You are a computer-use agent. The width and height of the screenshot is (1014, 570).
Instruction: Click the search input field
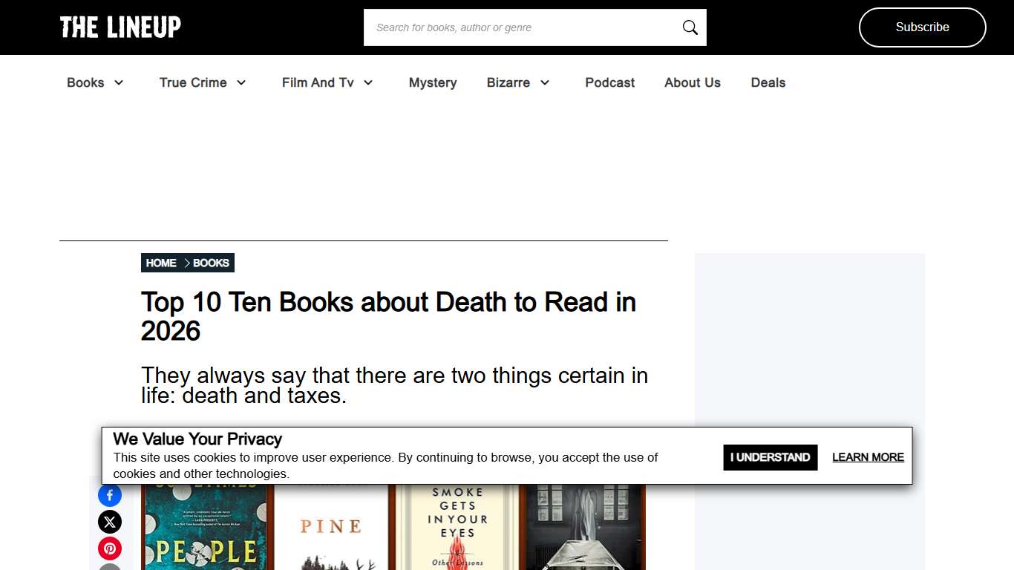pyautogui.click(x=520, y=27)
